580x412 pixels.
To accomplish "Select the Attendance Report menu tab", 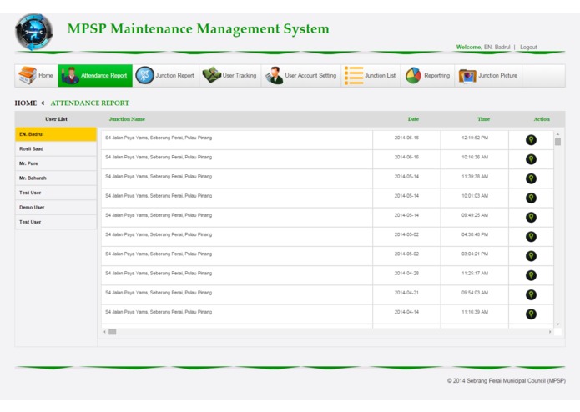I will [95, 76].
